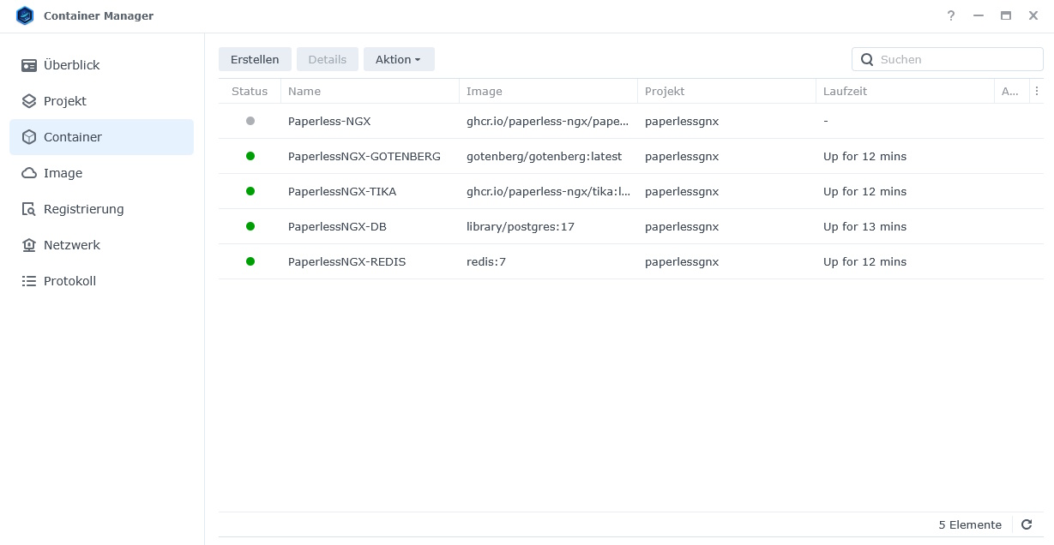Screen dimensions: 1054x545
Task: Open the column options three-dot icon
Action: [x=1037, y=91]
